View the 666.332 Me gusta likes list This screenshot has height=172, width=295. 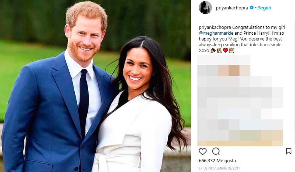217,160
